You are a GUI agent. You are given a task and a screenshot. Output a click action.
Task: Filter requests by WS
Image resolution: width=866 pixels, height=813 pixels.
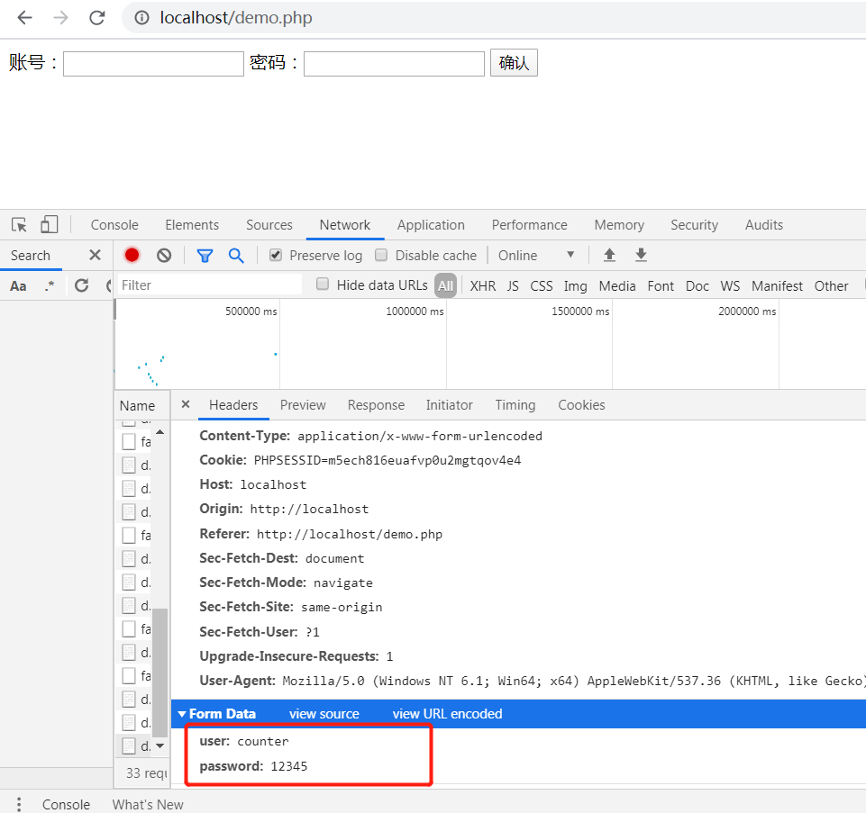[x=730, y=286]
